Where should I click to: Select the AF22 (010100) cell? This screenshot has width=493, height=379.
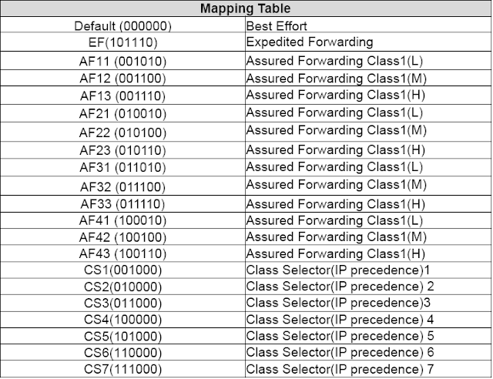point(123,132)
